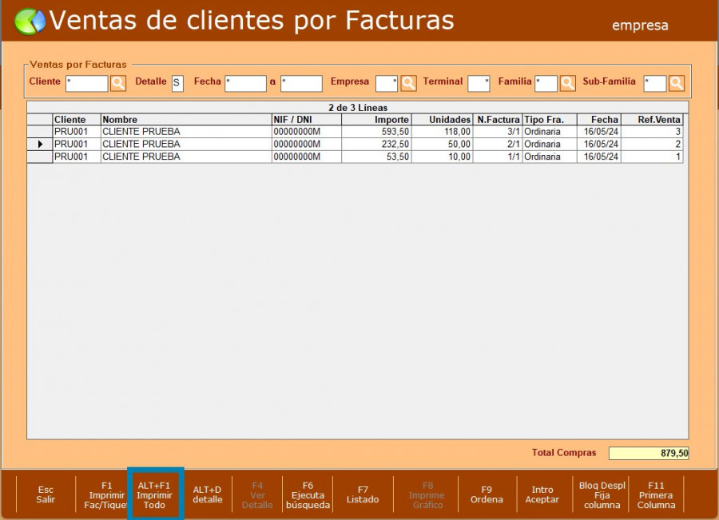Select row selector for invoice 1/1
Screen dimensions: 719x520
pyautogui.click(x=40, y=157)
